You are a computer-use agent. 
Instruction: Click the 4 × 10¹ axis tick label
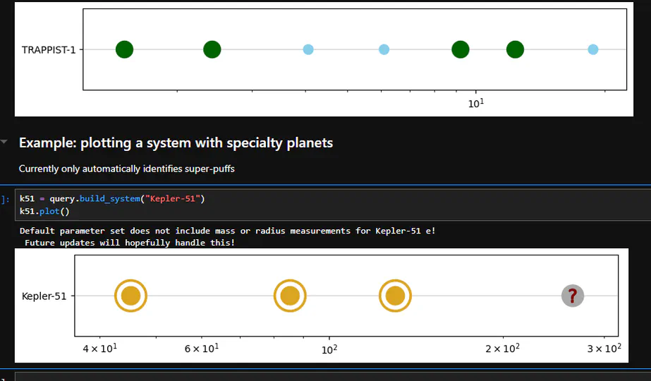[x=99, y=348]
